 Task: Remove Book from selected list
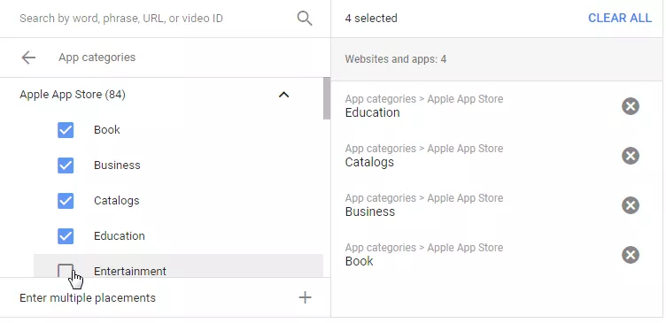click(631, 255)
